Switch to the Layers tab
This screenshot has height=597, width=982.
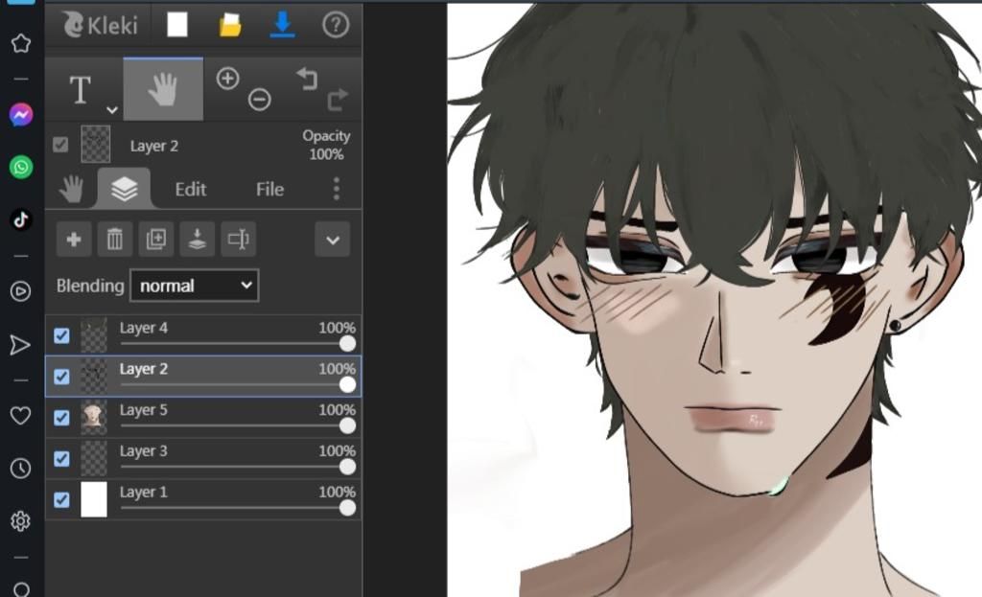tap(124, 189)
